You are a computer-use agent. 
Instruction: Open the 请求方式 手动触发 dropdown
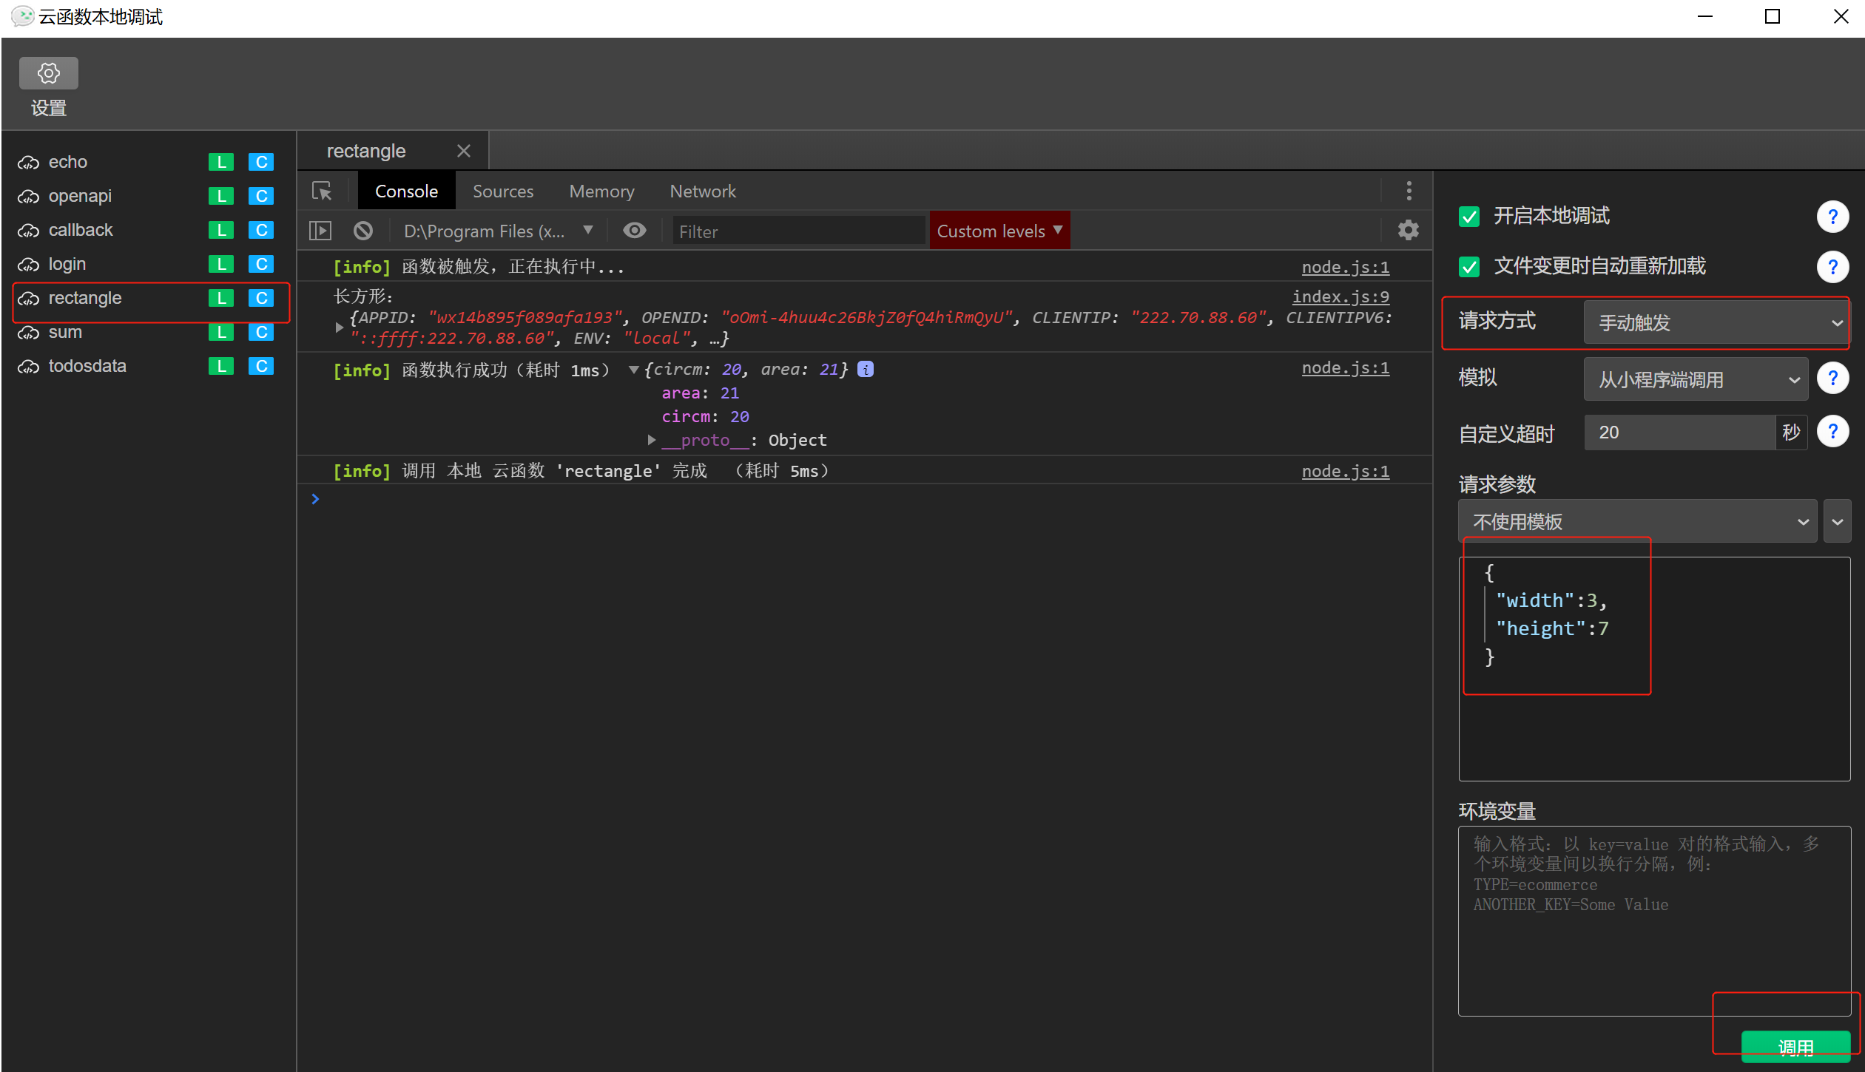pos(1715,322)
